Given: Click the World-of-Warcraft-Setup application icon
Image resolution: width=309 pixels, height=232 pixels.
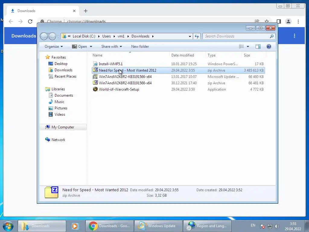Looking at the screenshot, I should pyautogui.click(x=95, y=89).
